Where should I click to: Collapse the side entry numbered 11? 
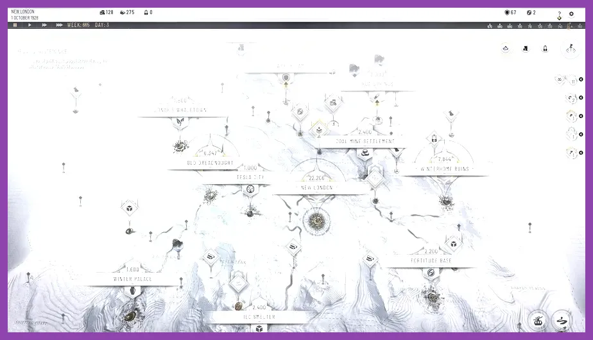(x=581, y=80)
